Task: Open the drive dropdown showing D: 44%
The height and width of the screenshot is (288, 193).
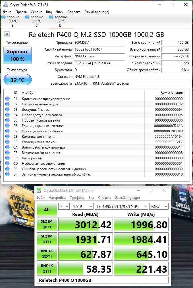Action: 121,206
